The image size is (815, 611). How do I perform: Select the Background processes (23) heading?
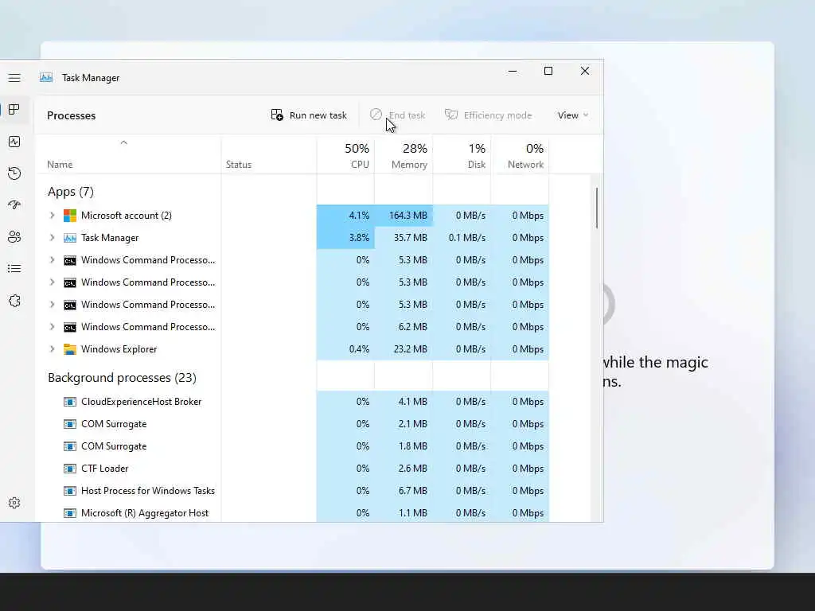coord(122,378)
